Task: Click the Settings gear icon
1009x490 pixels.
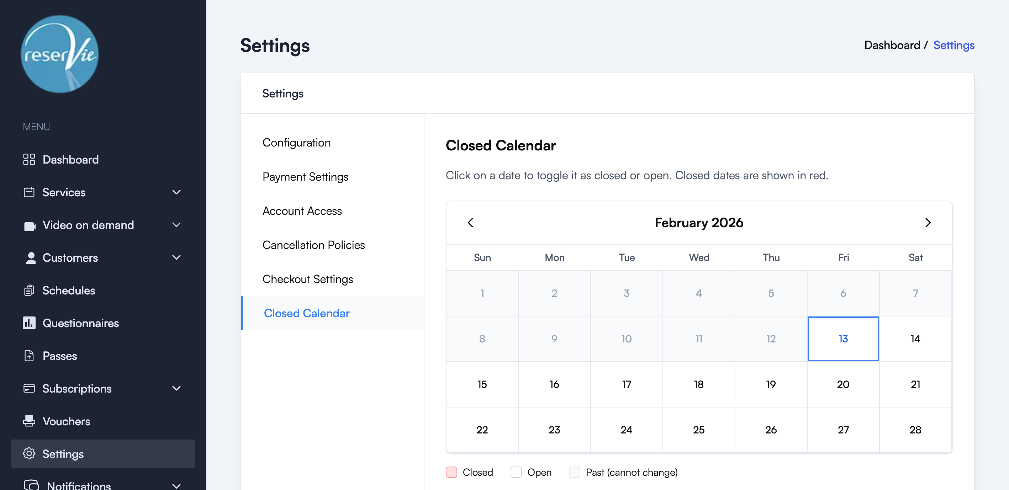Action: click(29, 454)
